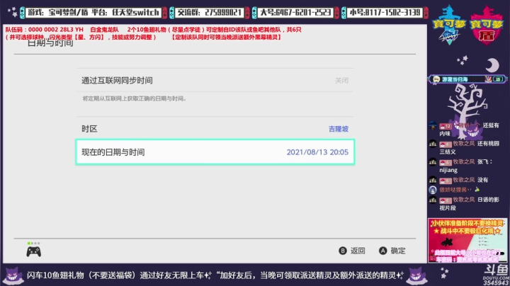Click the A 确定 confirm button

coord(392,251)
